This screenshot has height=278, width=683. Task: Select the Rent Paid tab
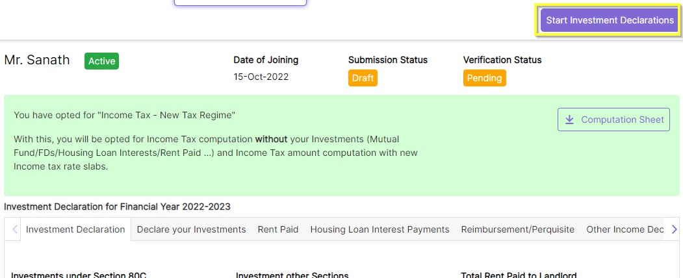pos(278,229)
